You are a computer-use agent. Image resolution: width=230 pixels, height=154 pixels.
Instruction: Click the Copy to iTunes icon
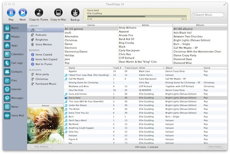click(x=39, y=13)
